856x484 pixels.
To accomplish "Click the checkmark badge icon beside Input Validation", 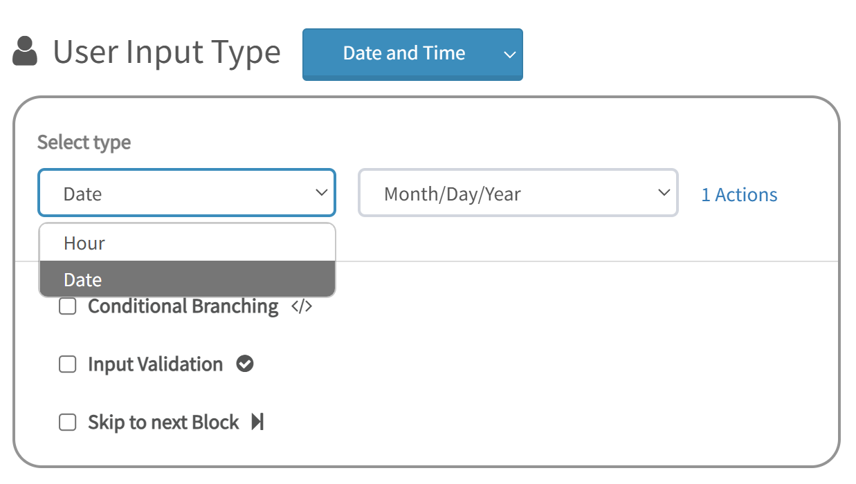I will point(245,364).
